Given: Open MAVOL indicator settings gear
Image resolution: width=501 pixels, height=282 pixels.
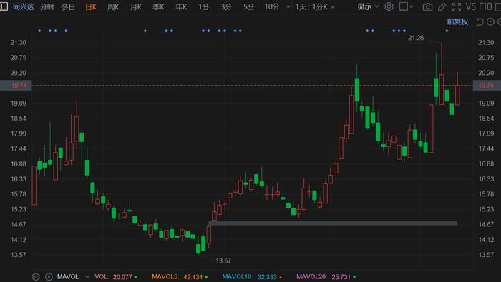Looking at the screenshot, I should (x=36, y=276).
